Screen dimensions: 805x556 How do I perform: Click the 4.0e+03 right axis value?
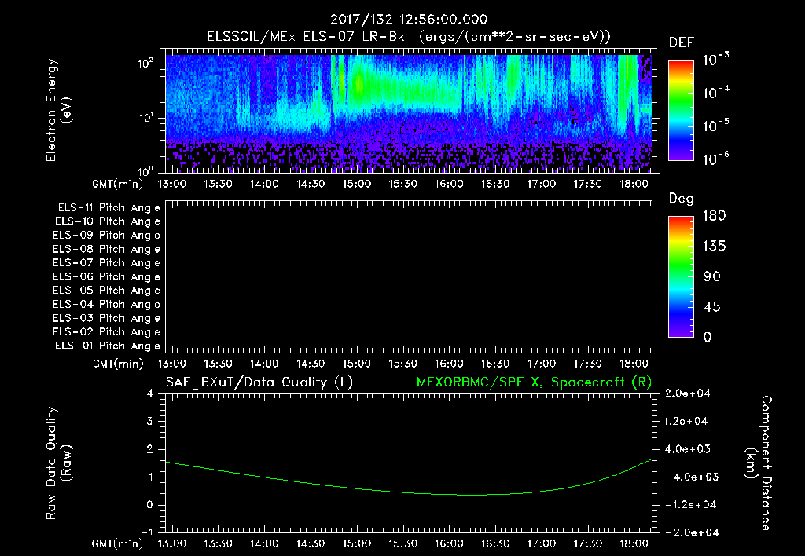[687, 448]
